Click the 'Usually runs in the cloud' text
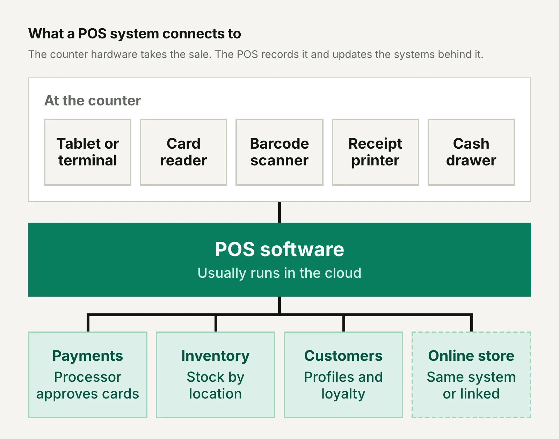Screen dimensions: 559x439 click(x=279, y=273)
